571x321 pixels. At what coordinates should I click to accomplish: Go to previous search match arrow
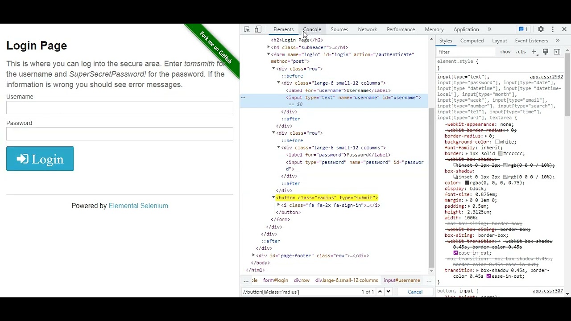coord(380,292)
